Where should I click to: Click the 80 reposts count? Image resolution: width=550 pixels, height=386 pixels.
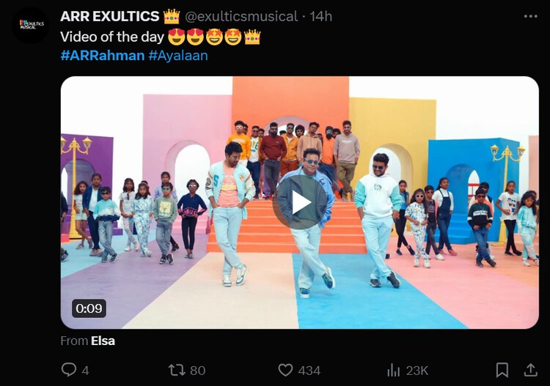click(197, 370)
